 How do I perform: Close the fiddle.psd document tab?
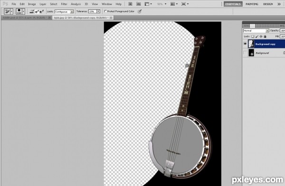point(49,18)
